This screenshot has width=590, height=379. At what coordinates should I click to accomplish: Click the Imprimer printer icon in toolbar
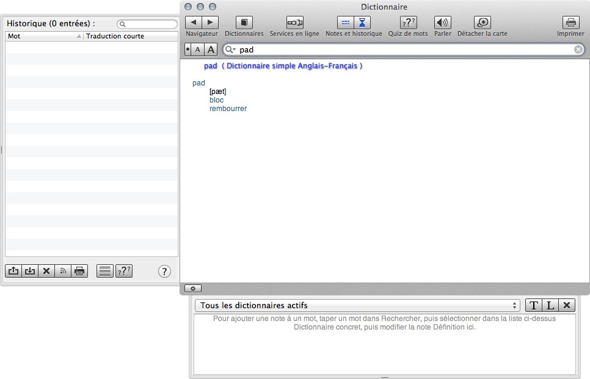tap(570, 23)
